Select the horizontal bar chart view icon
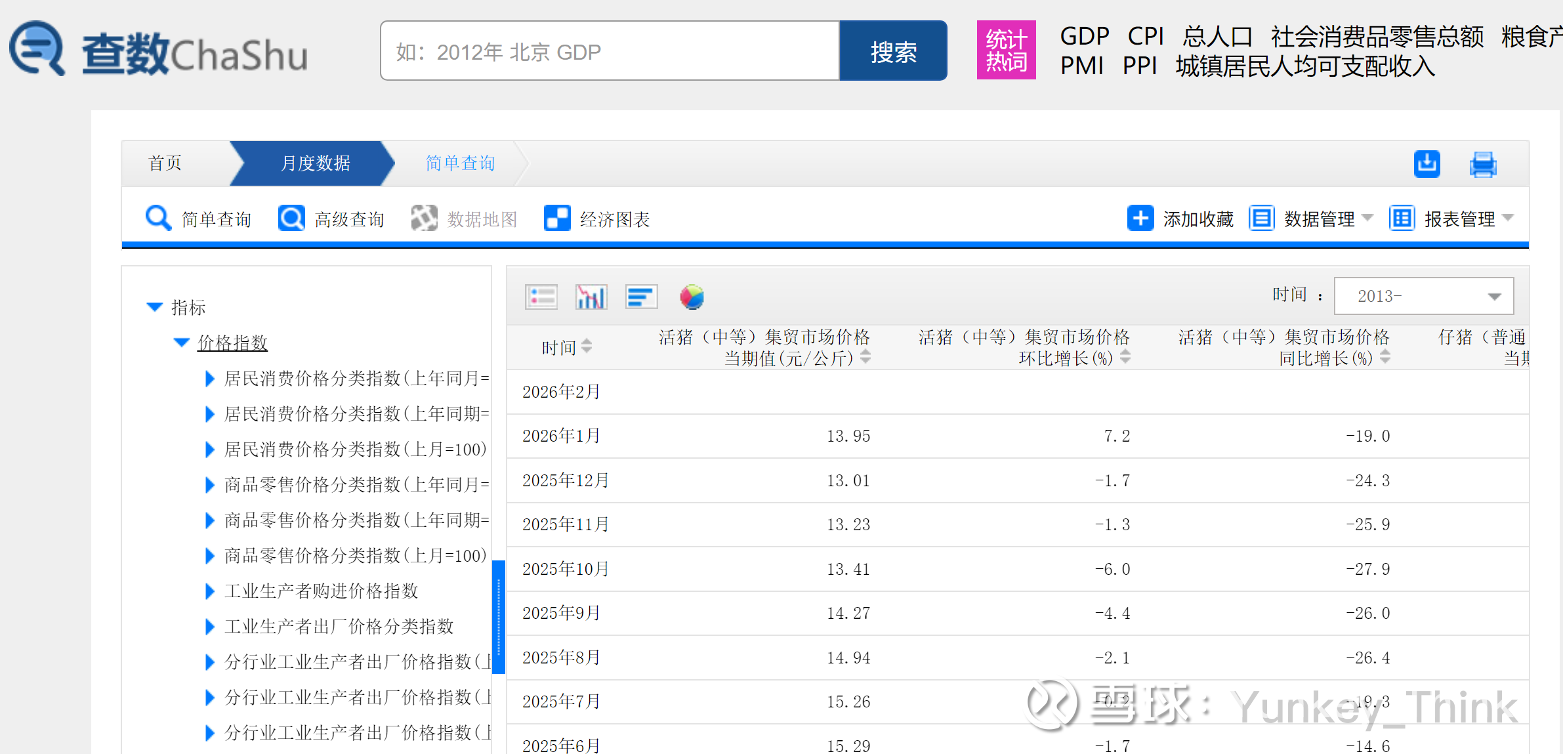Viewport: 1563px width, 754px height. [x=641, y=297]
